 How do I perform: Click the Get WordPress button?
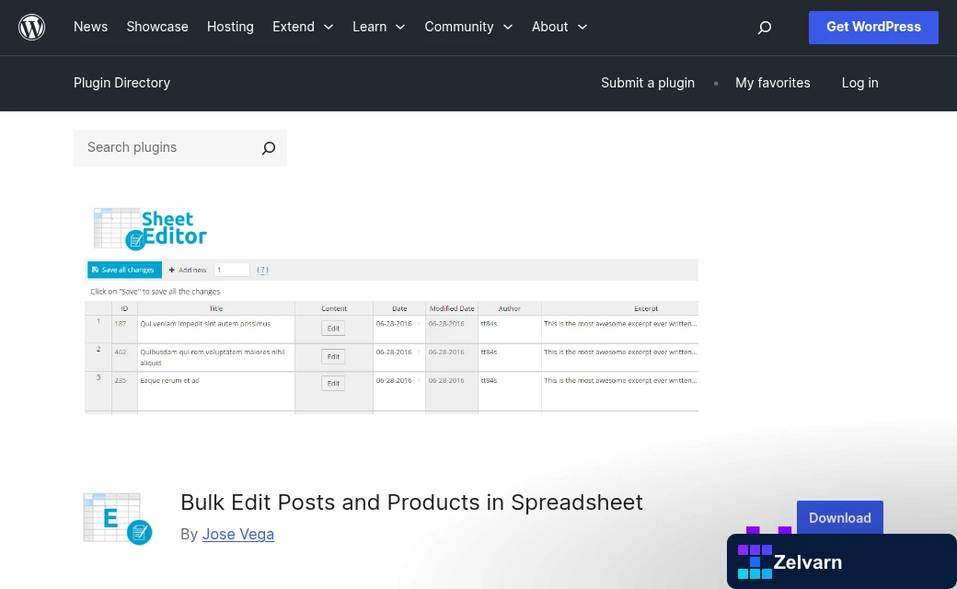[x=873, y=27]
